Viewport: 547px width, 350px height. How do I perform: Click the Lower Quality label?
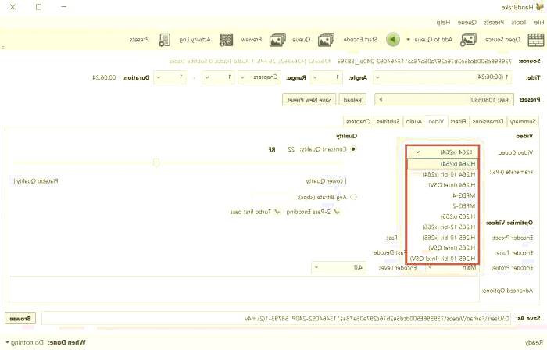point(325,181)
